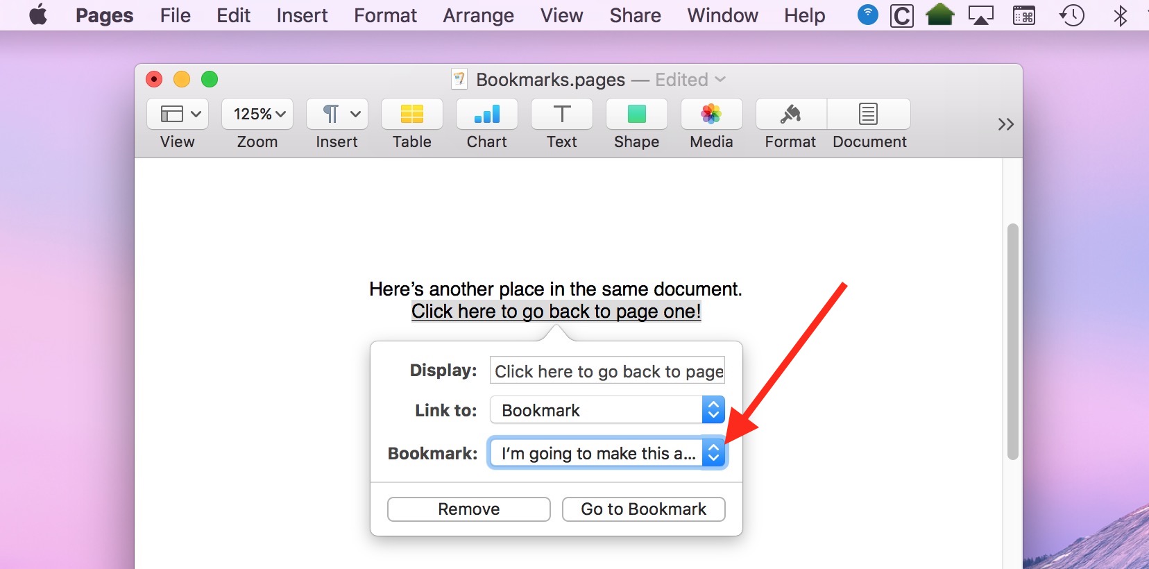The width and height of the screenshot is (1149, 569).
Task: Show the Document inspector
Action: [x=869, y=114]
